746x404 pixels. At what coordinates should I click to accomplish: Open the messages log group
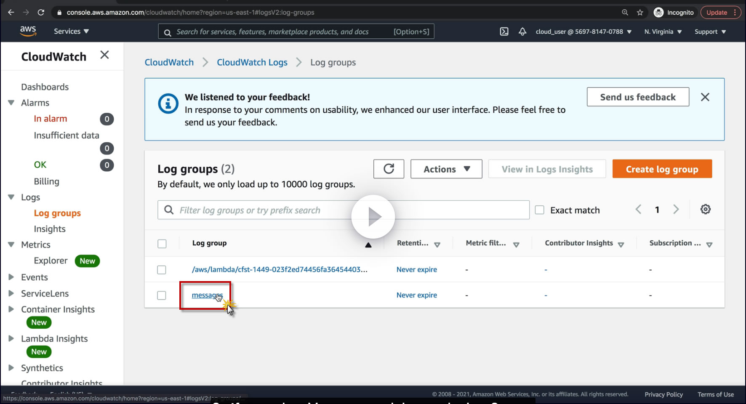207,295
